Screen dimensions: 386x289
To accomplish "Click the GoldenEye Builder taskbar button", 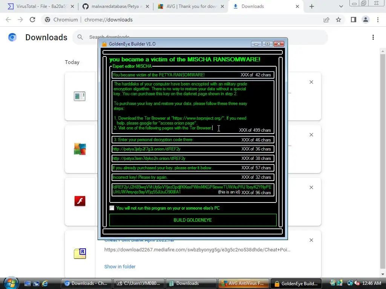I will coord(296,283).
